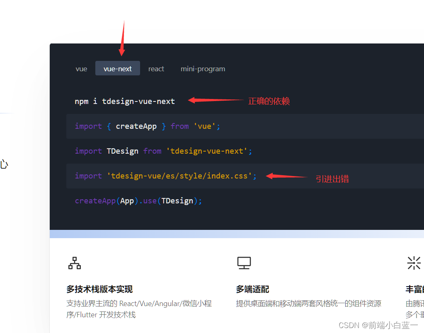Click the npm i tdesign-vue-next command line
Image resolution: width=424 pixels, height=333 pixels.
click(124, 101)
